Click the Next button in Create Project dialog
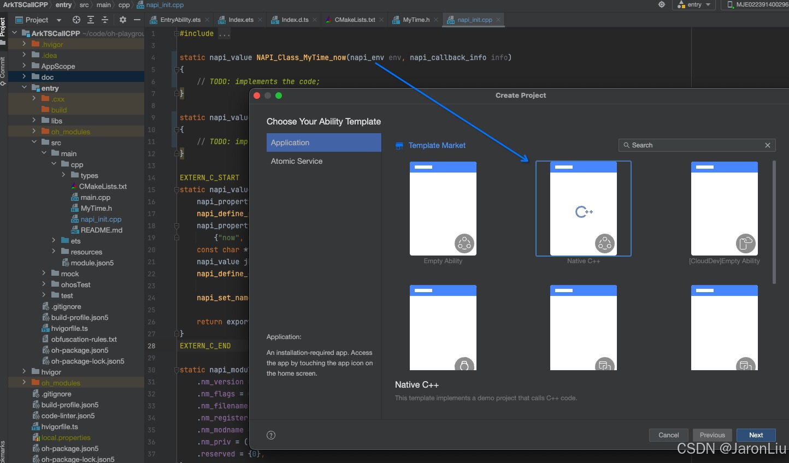Viewport: 789px width, 463px height. click(x=756, y=435)
